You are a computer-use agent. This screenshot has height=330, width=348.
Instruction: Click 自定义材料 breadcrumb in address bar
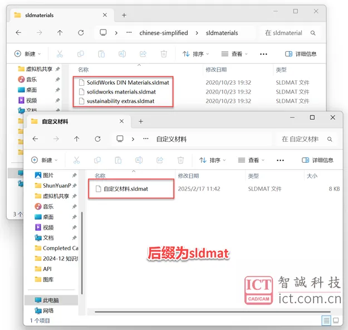[x=171, y=139]
